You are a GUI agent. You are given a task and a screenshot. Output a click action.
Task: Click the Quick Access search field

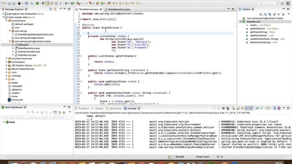pos(266,3)
